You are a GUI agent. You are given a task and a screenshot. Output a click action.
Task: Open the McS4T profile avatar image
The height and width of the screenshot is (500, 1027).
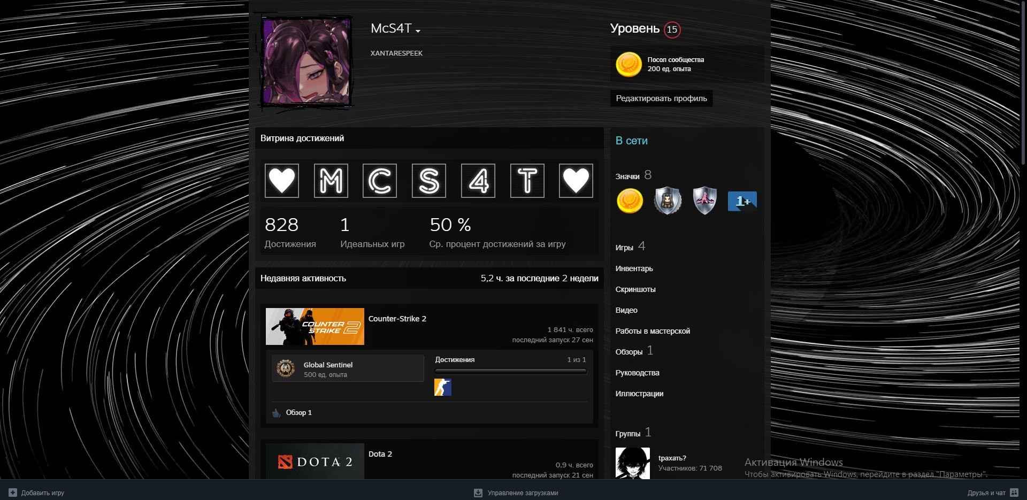pyautogui.click(x=306, y=61)
